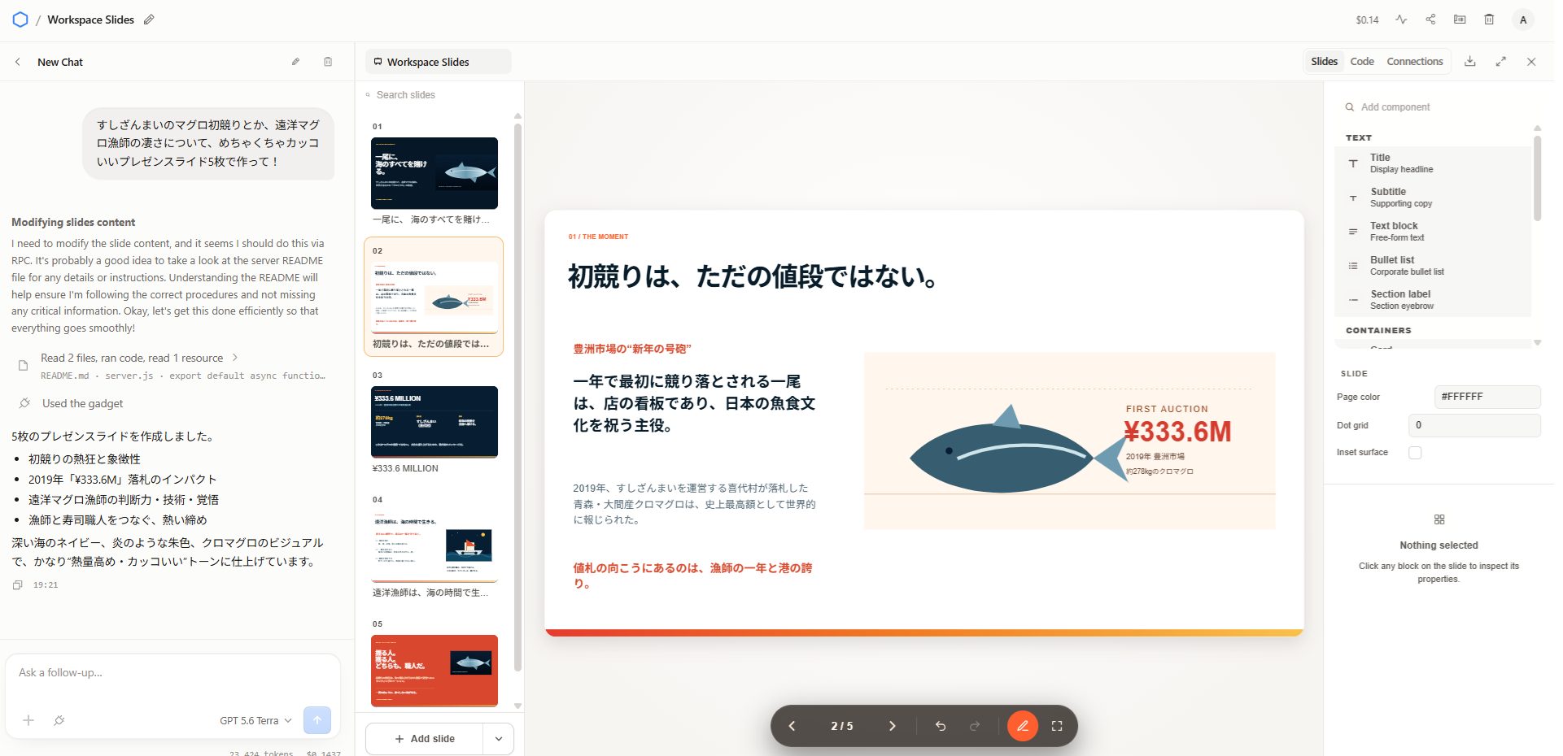1563x756 pixels.
Task: Open the Used the gadget entry
Action: pos(82,403)
